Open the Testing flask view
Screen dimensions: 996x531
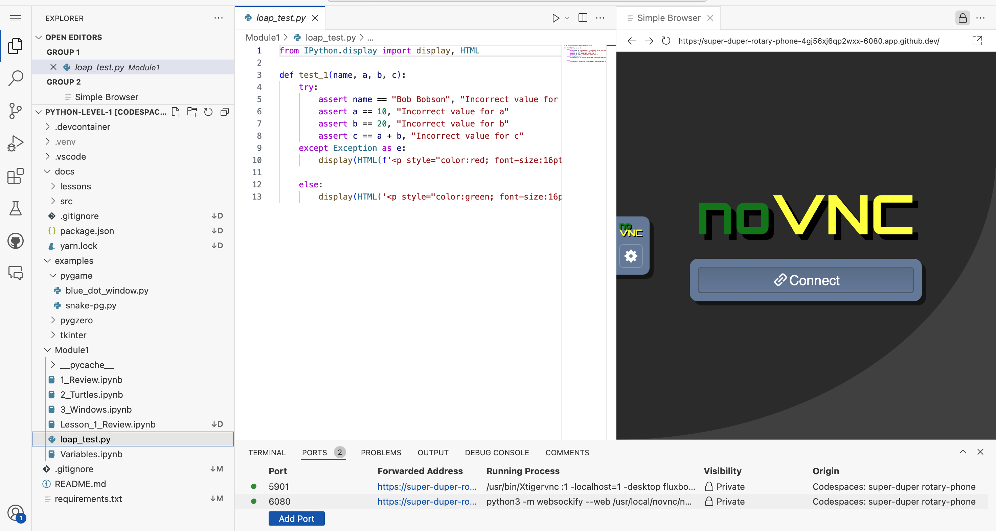pos(16,208)
